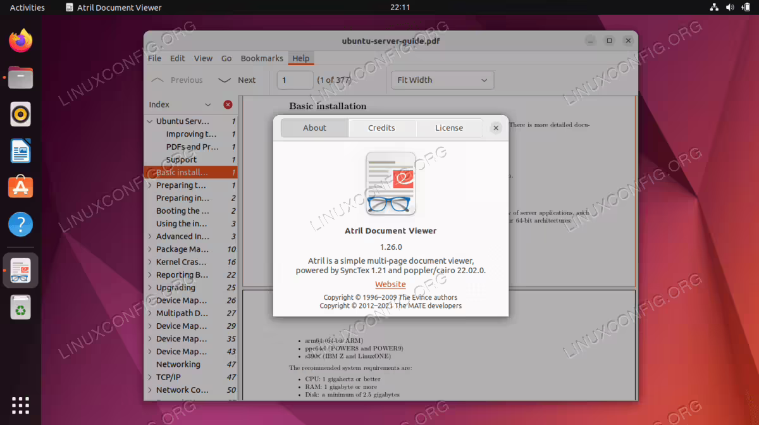The image size is (759, 425).
Task: Expand the Package Ma... tree entry
Action: [x=149, y=249]
